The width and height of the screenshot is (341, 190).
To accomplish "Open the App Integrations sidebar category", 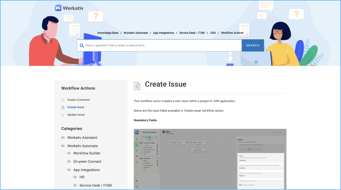I will pyautogui.click(x=87, y=170).
